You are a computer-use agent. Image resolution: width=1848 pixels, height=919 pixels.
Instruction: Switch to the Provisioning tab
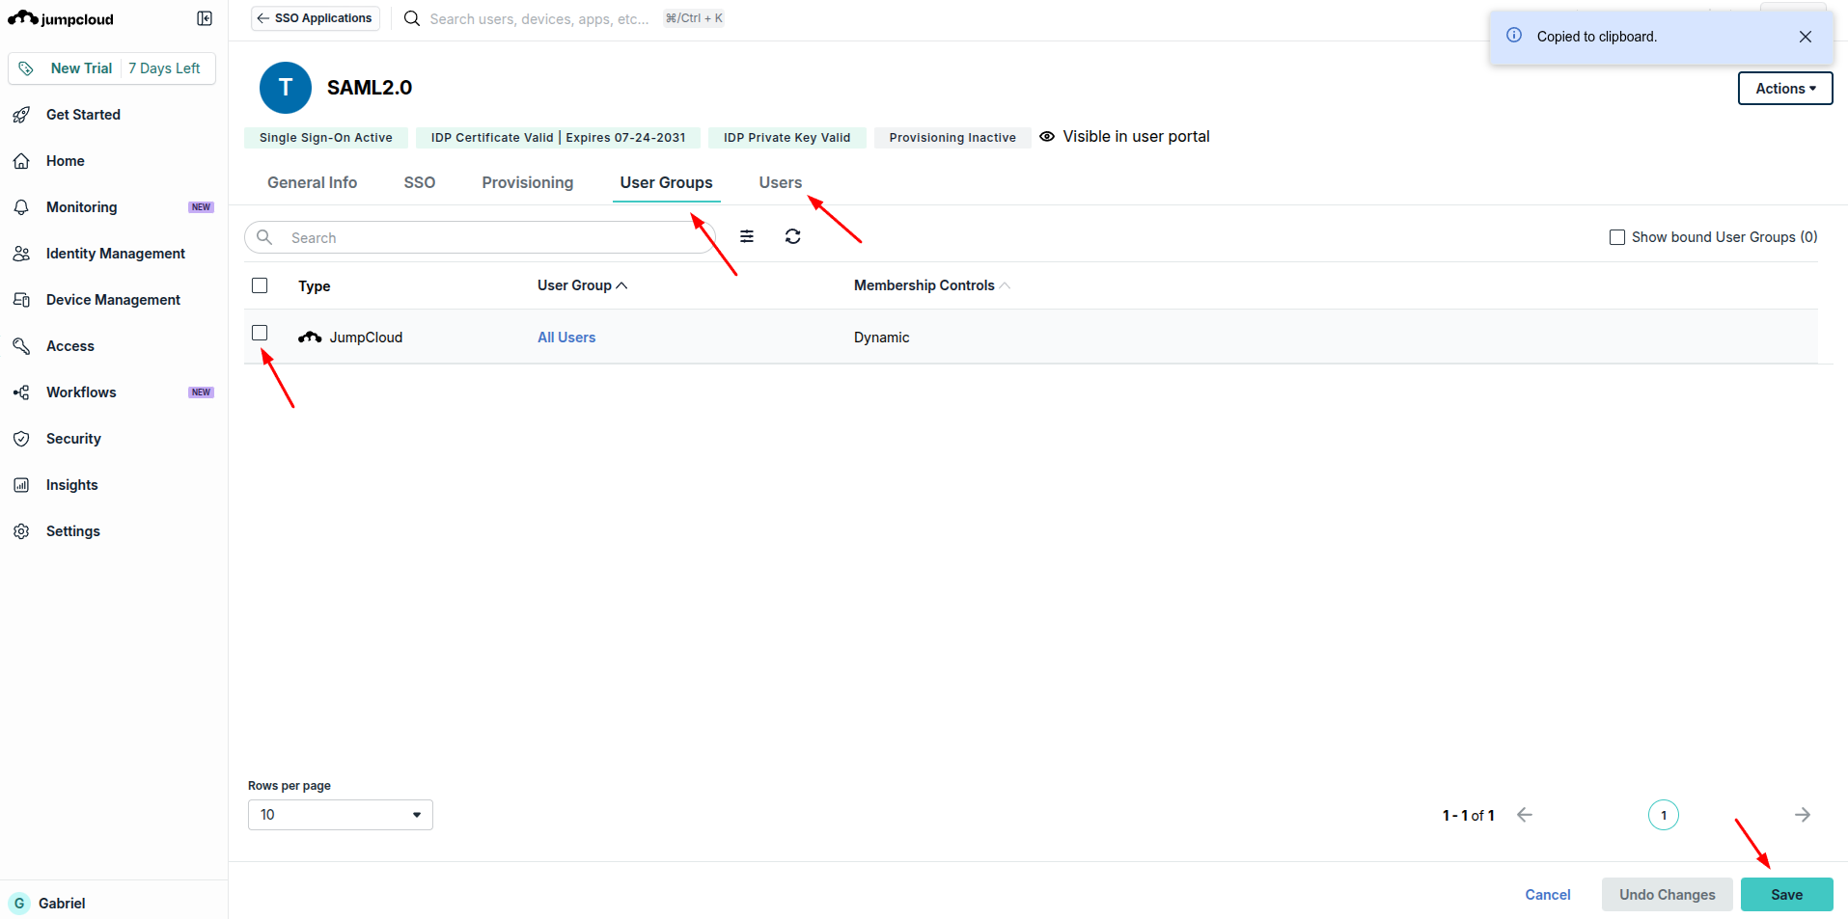(528, 182)
